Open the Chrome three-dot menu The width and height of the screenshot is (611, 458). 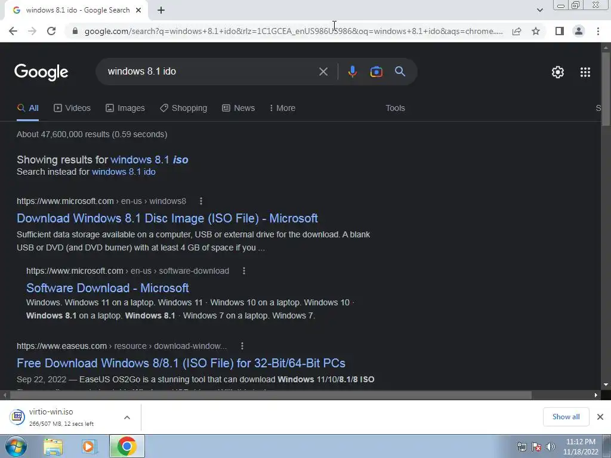point(598,31)
